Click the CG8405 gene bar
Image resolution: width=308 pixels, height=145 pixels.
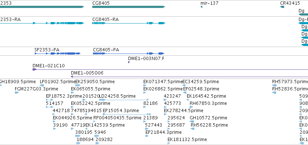tap(128, 7)
